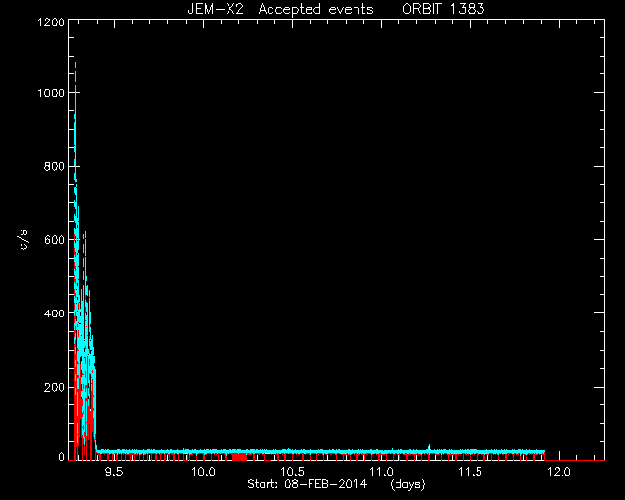Click the ORBIT 1383 title text
The height and width of the screenshot is (500, 625).
click(x=443, y=9)
